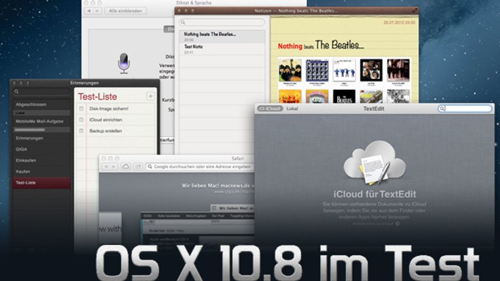Open the Erinnerungen list in the sidebar
Image resolution: width=500 pixels, height=281 pixels.
click(42, 138)
